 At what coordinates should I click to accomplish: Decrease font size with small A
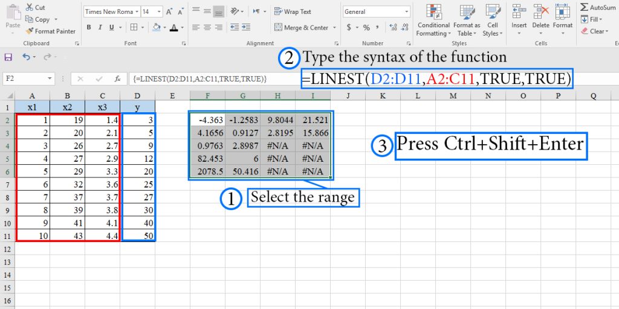(x=180, y=12)
